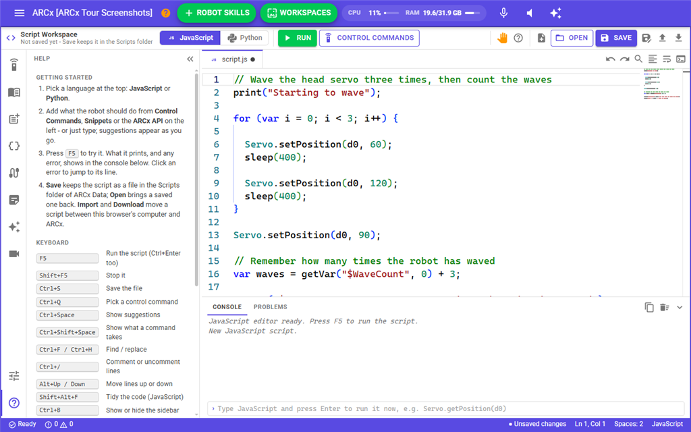Open Workspaces
The width and height of the screenshot is (691, 432).
299,13
